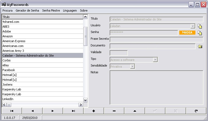Click the Senha password field
208x121 pixels.
pyautogui.click(x=144, y=33)
